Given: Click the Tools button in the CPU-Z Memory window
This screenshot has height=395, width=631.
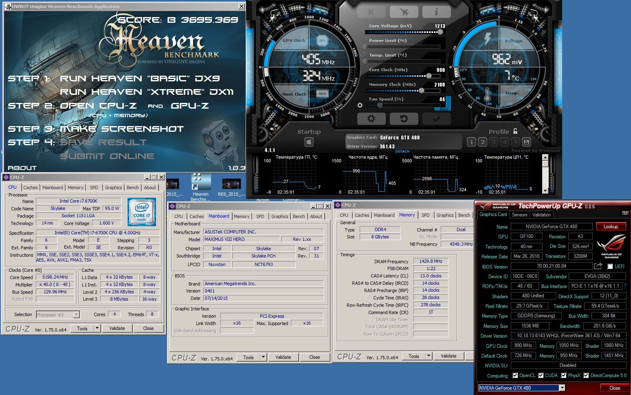Looking at the screenshot, I should tap(414, 356).
